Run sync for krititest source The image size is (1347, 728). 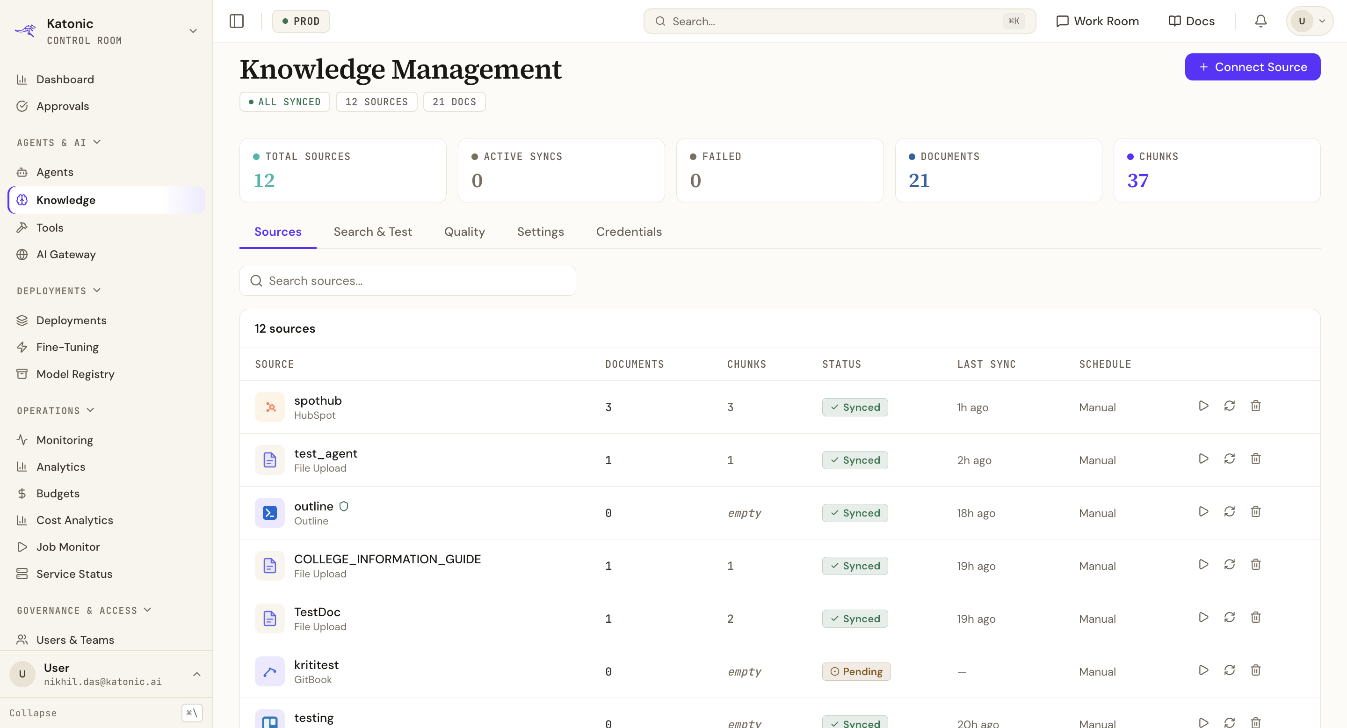pos(1203,670)
